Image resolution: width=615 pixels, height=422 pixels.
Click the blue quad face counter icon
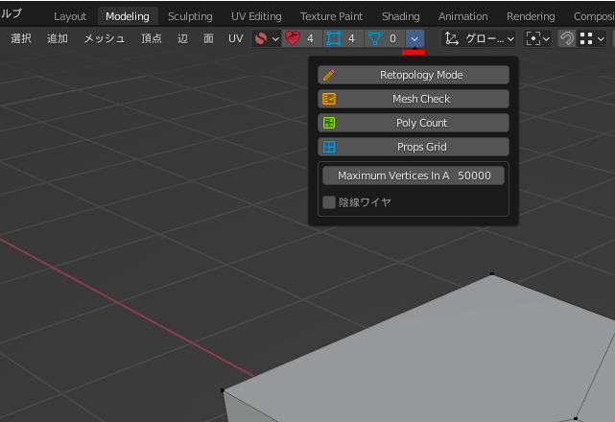334,38
